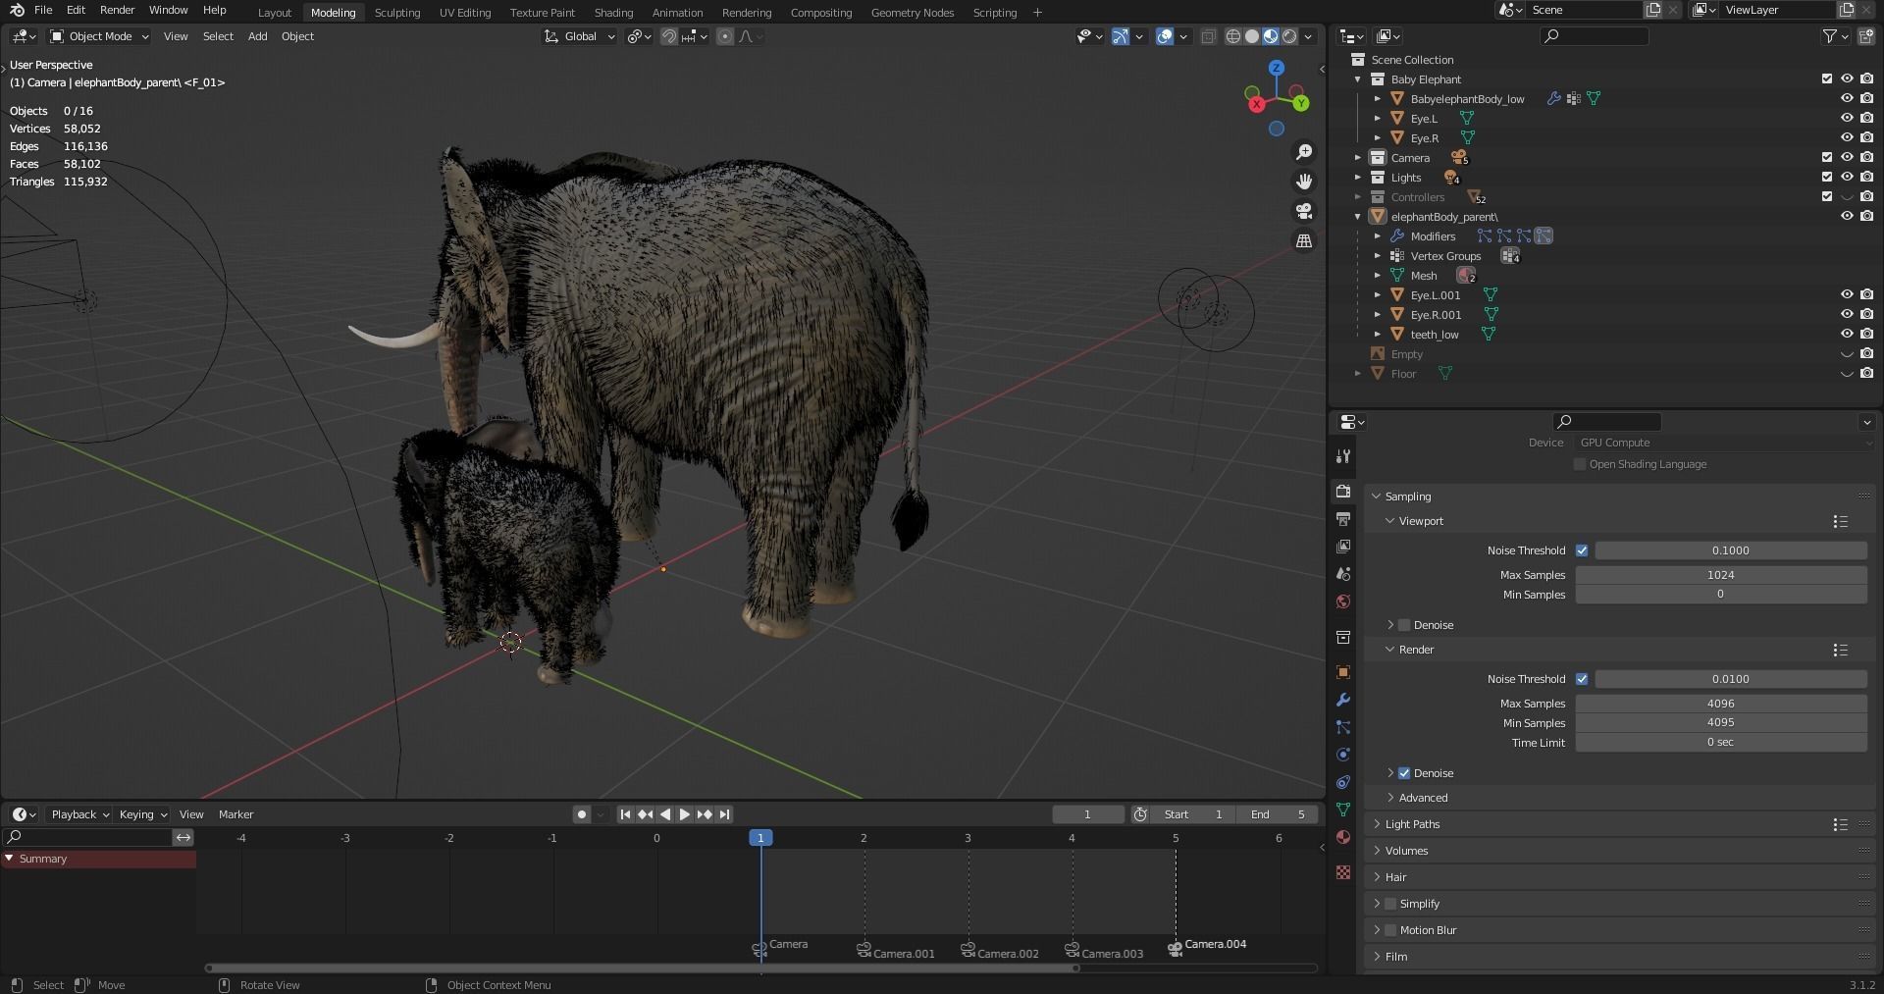This screenshot has height=994, width=1884.
Task: Toggle camera view icon in viewport
Action: (1303, 211)
